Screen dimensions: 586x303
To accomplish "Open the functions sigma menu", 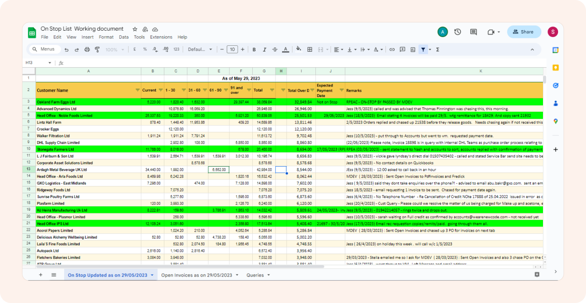I will (438, 49).
